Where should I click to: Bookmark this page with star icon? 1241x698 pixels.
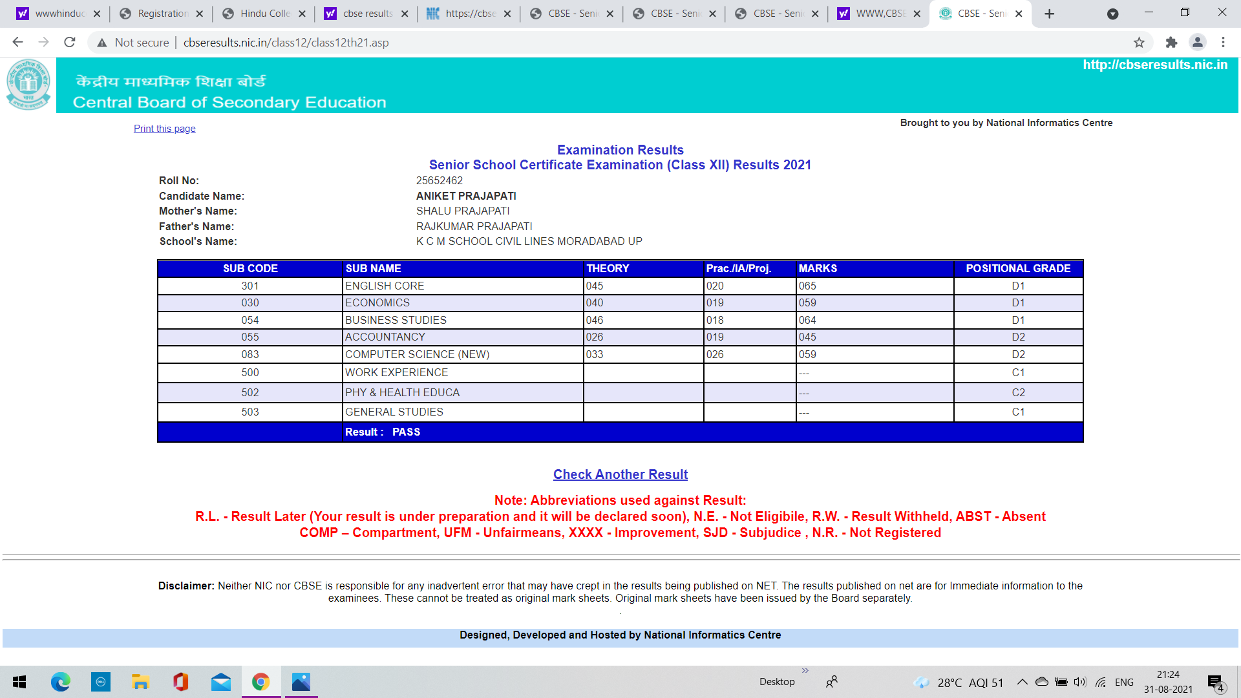click(x=1139, y=43)
